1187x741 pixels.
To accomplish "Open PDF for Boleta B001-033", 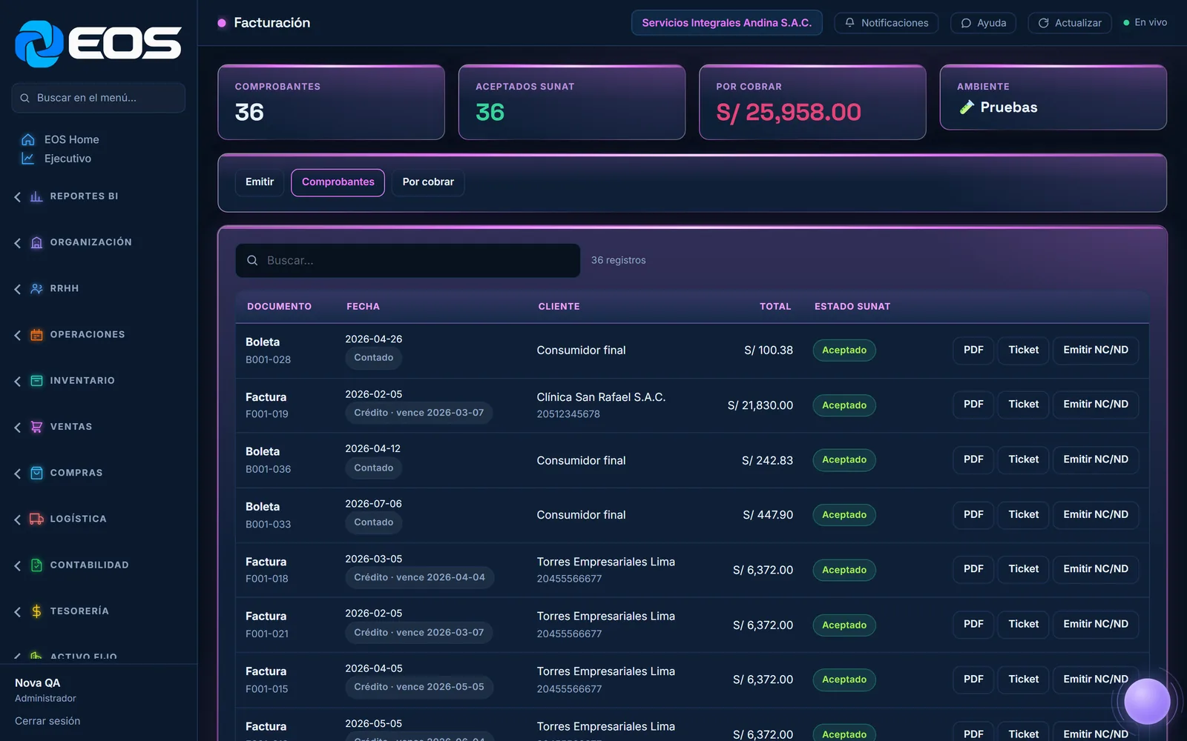I will click(x=973, y=514).
